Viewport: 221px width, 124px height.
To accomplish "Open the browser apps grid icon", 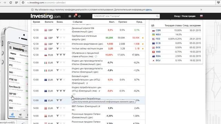I will (x=17, y=2).
